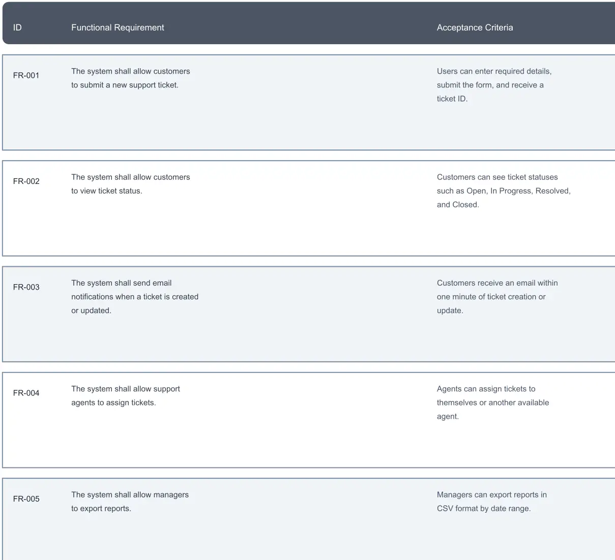Select the FR-004 ID cell
615x560 pixels.
click(26, 393)
